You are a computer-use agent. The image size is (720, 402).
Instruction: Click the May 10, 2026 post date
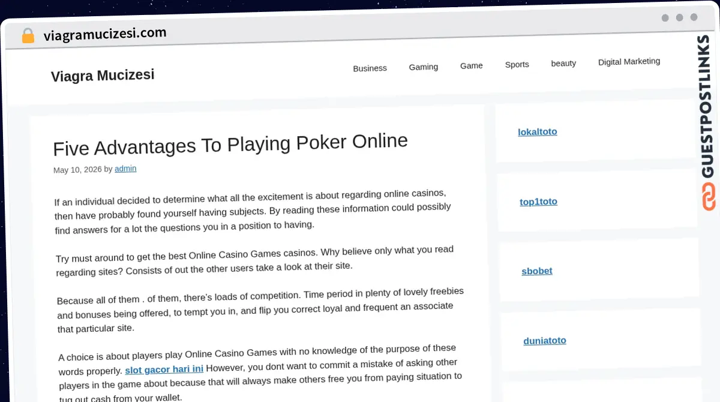coord(77,170)
